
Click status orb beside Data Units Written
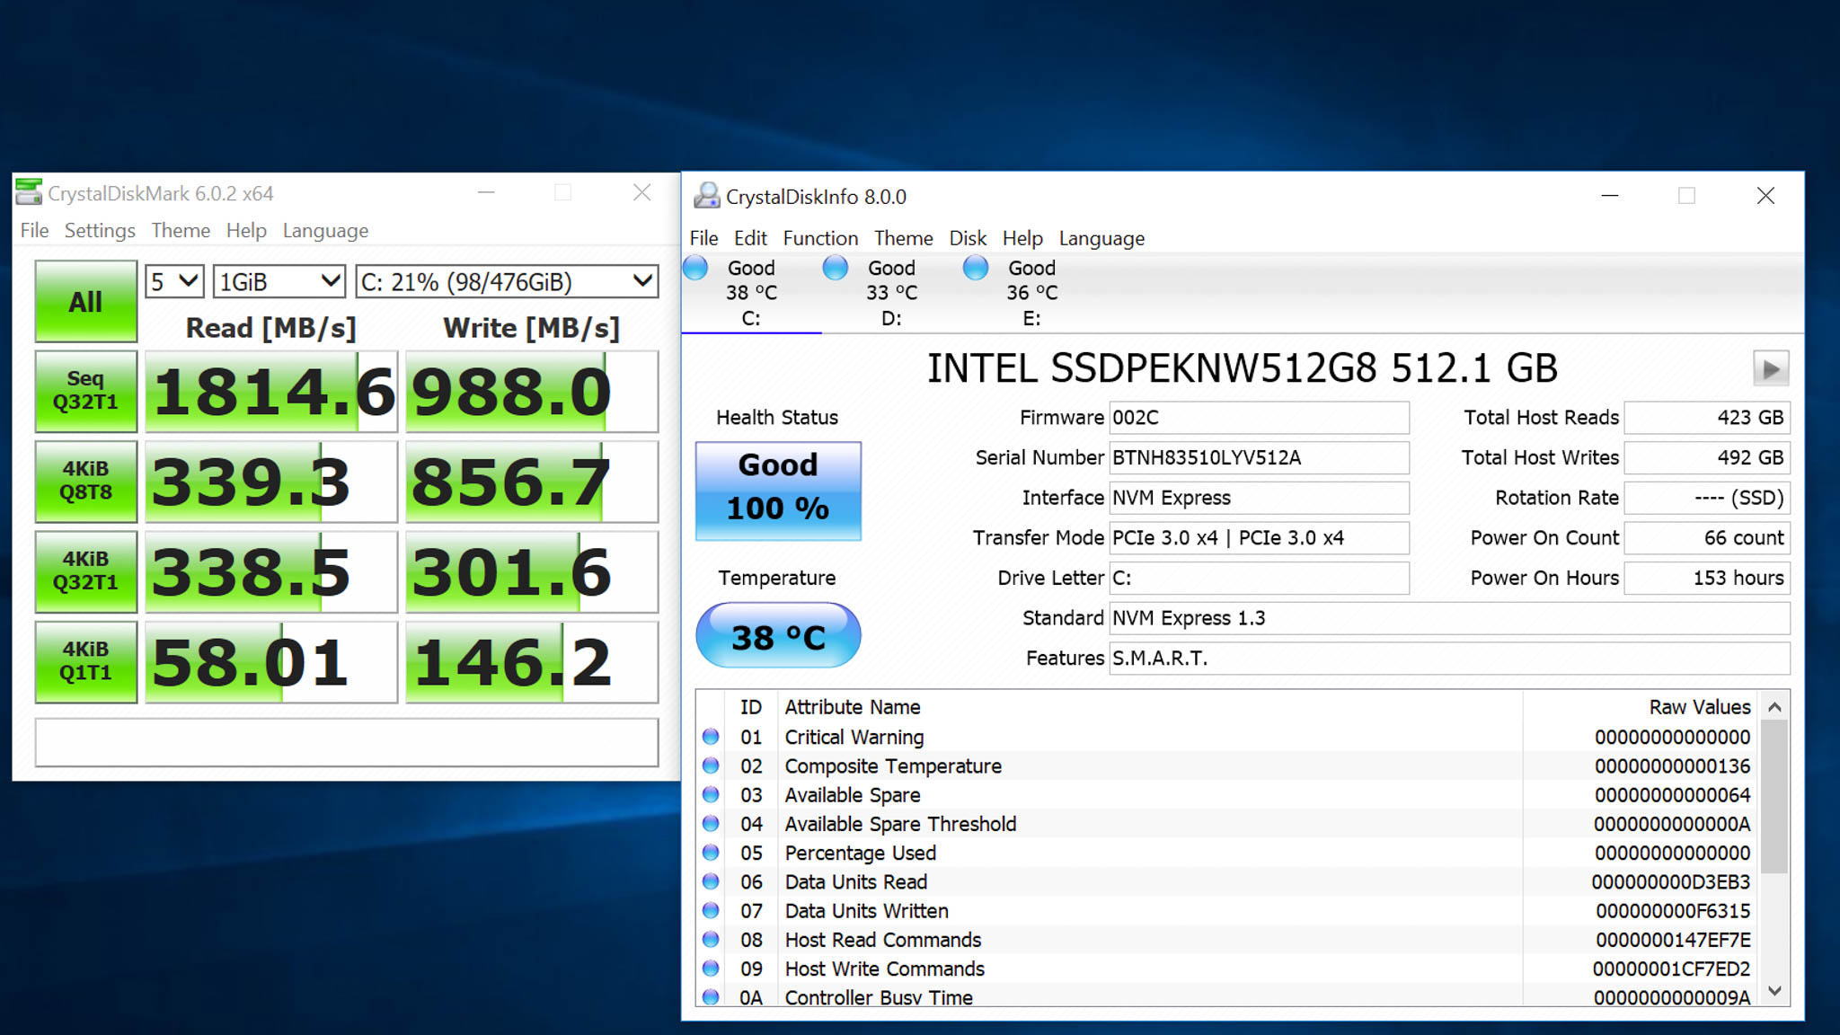[711, 910]
